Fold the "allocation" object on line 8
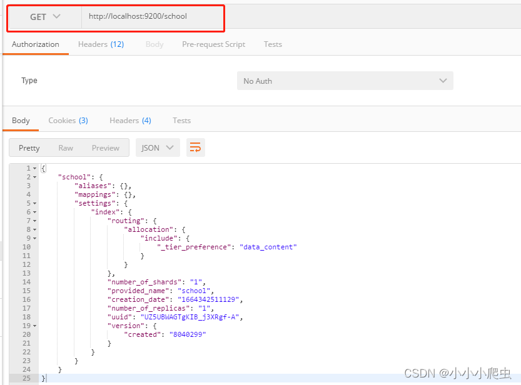Image resolution: width=521 pixels, height=385 pixels. tap(34, 229)
